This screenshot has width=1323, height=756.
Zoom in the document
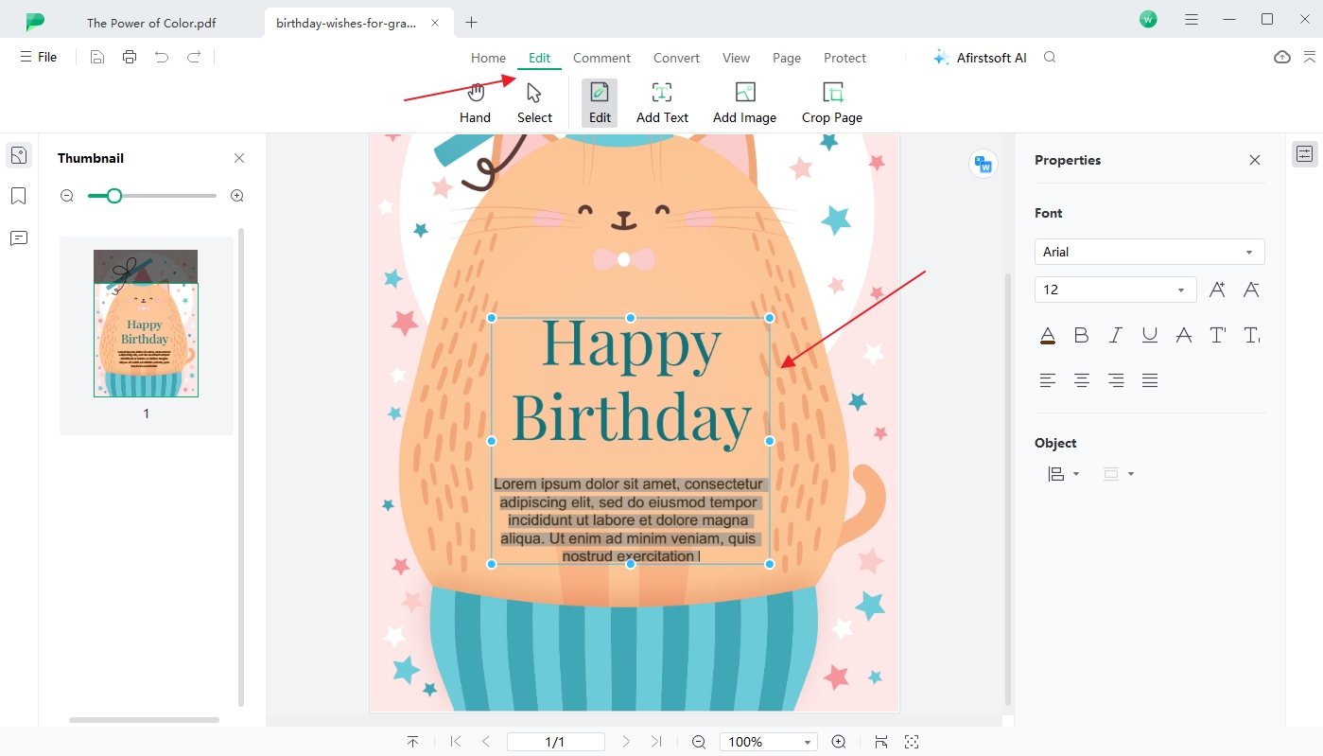click(x=838, y=742)
